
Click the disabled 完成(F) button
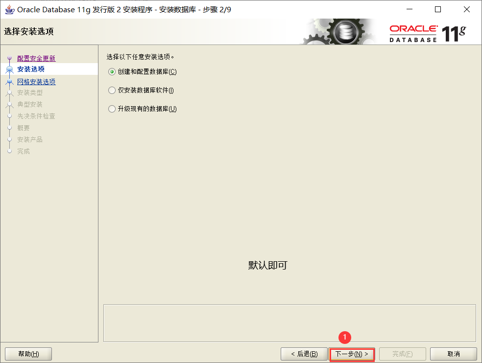pos(402,354)
